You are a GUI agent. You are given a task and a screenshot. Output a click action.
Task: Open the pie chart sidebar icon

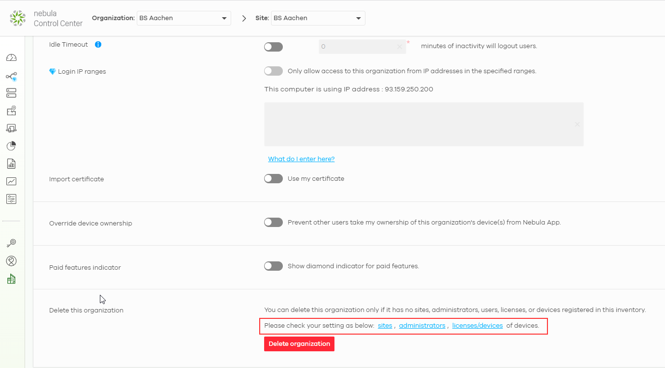click(11, 146)
